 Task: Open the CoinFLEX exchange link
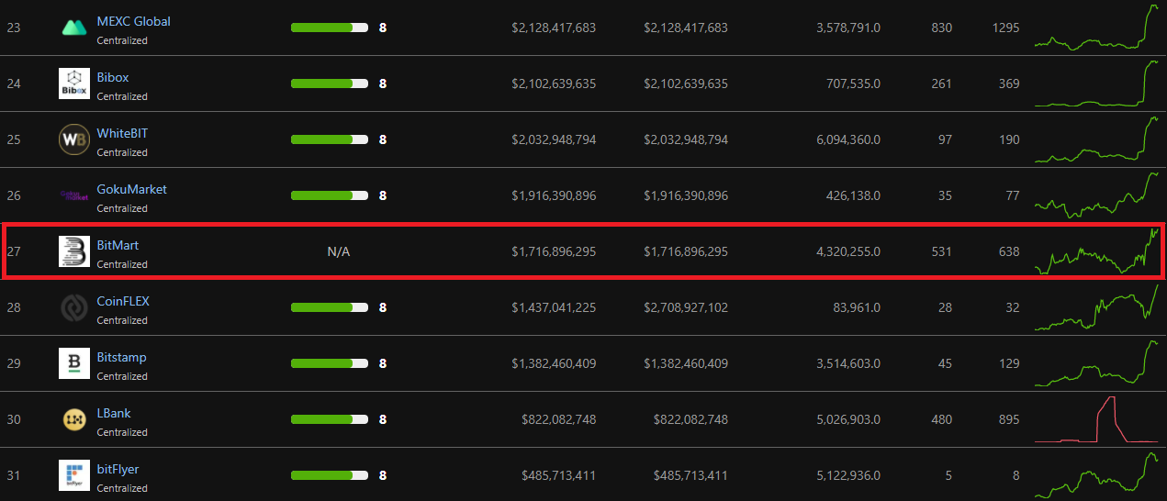(123, 301)
